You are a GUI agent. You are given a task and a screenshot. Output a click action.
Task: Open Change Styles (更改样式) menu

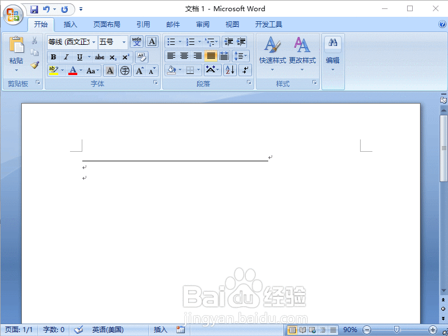pos(302,54)
